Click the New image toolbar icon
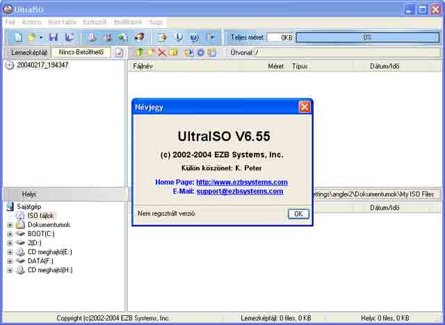 [19, 37]
